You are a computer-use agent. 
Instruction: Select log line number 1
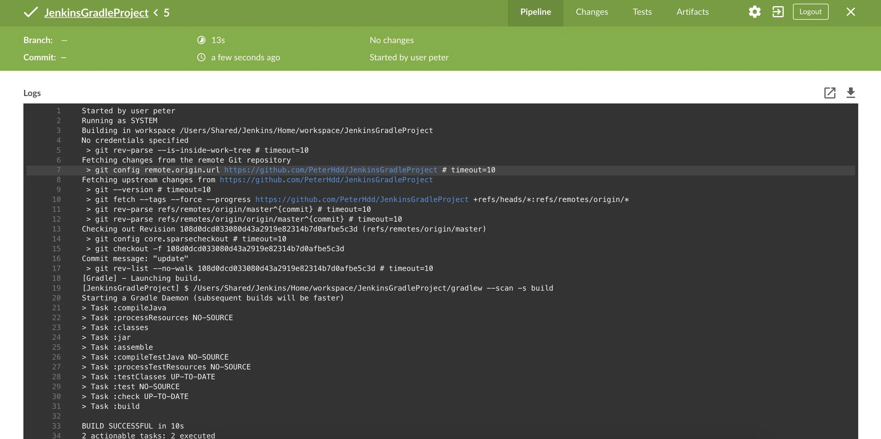coord(58,111)
